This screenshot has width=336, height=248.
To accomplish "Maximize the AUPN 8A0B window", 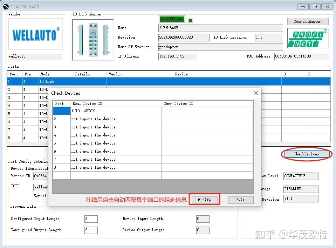I will click(x=315, y=7).
